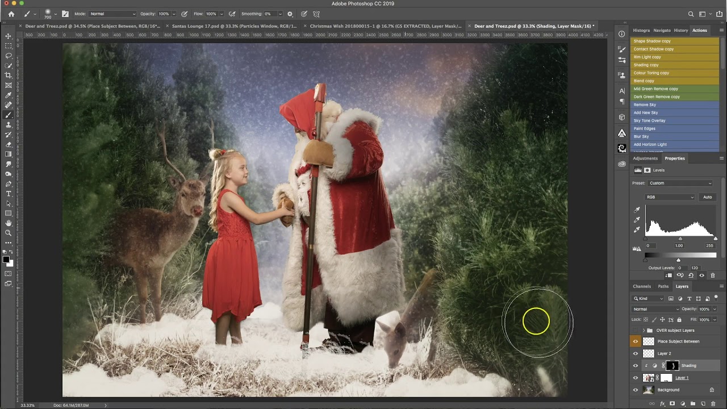
Task: Select the Spot Healing Brush tool
Action: click(9, 105)
